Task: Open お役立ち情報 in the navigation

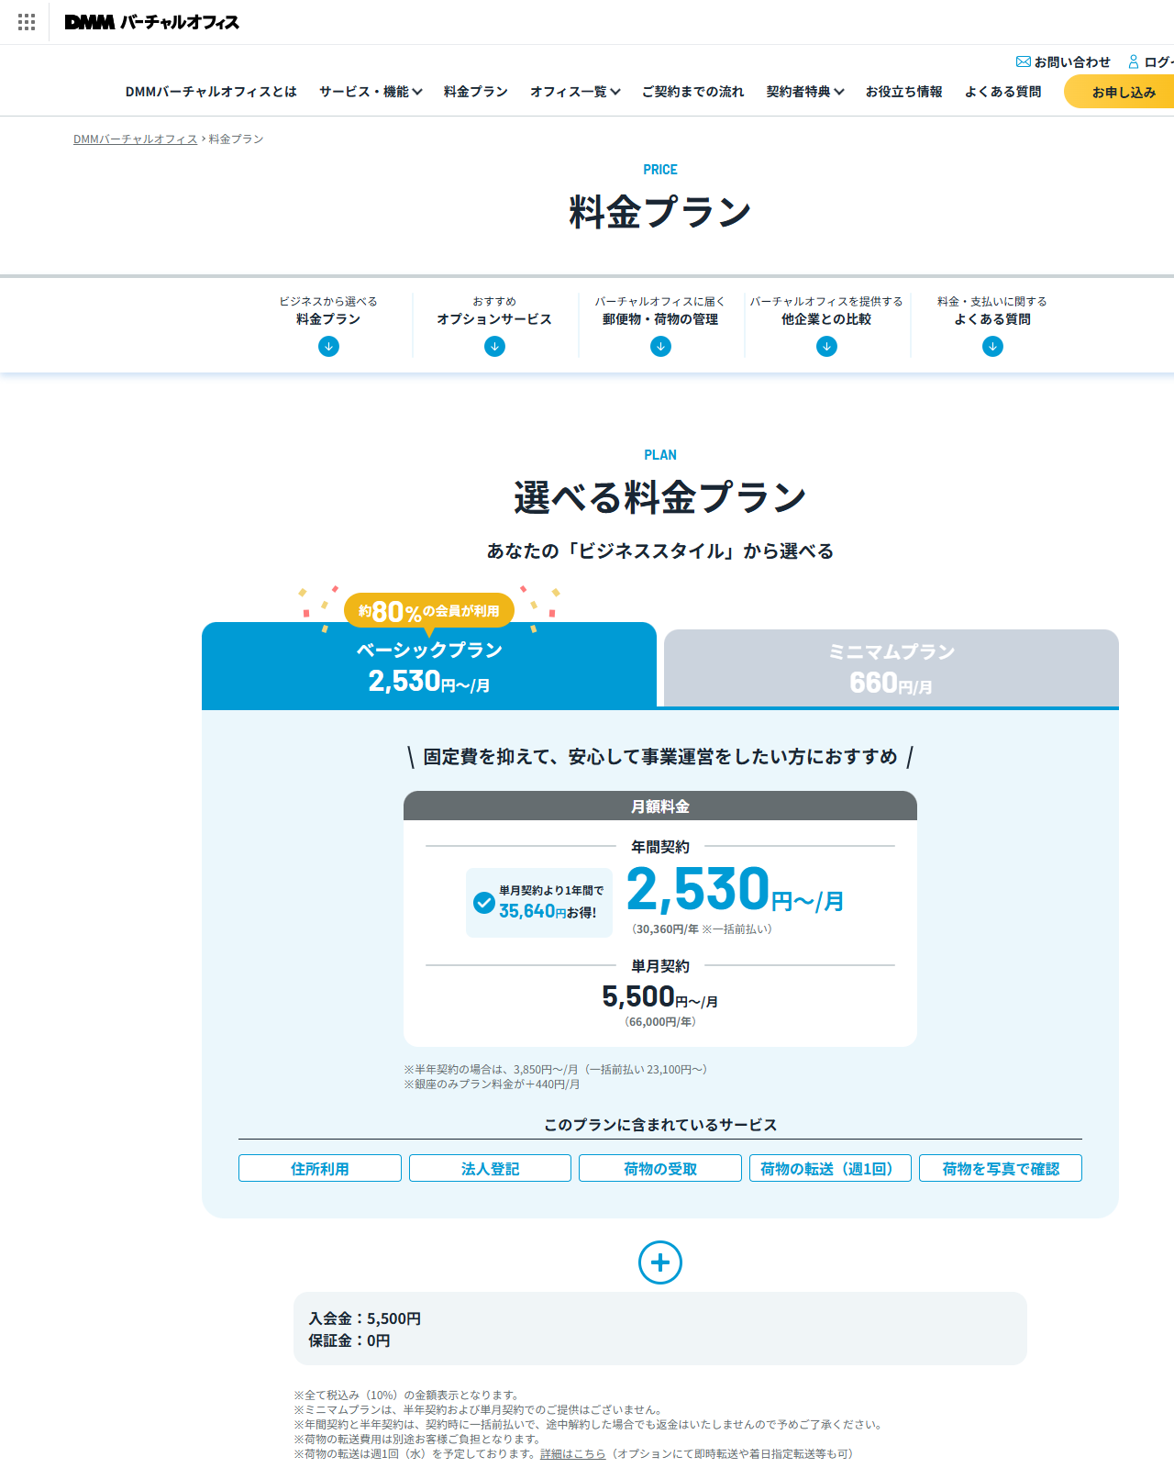Action: click(904, 92)
